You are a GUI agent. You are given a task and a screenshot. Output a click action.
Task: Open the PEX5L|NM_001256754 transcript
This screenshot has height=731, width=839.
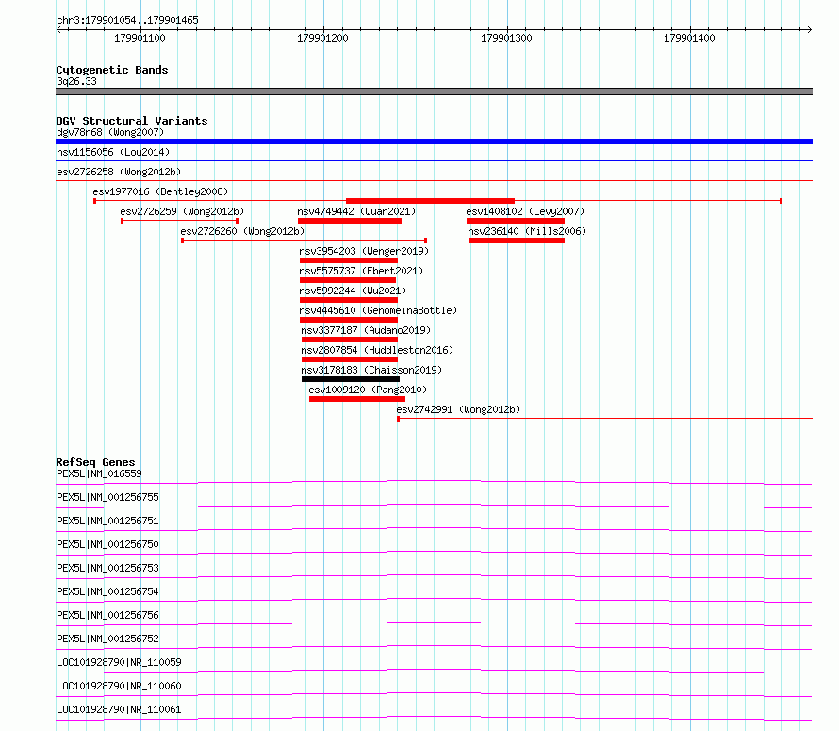tap(107, 591)
